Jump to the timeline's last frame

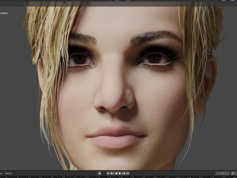128,173
